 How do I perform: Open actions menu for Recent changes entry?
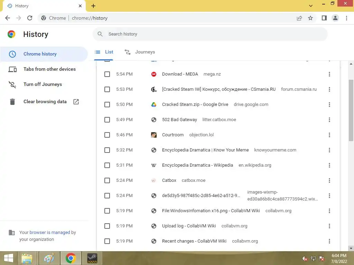(329, 241)
